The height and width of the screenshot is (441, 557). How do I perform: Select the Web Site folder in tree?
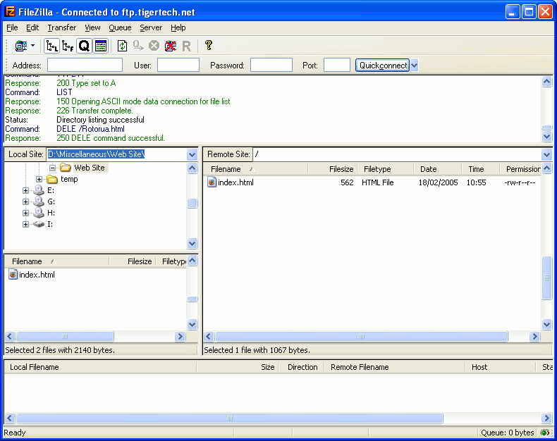click(89, 168)
